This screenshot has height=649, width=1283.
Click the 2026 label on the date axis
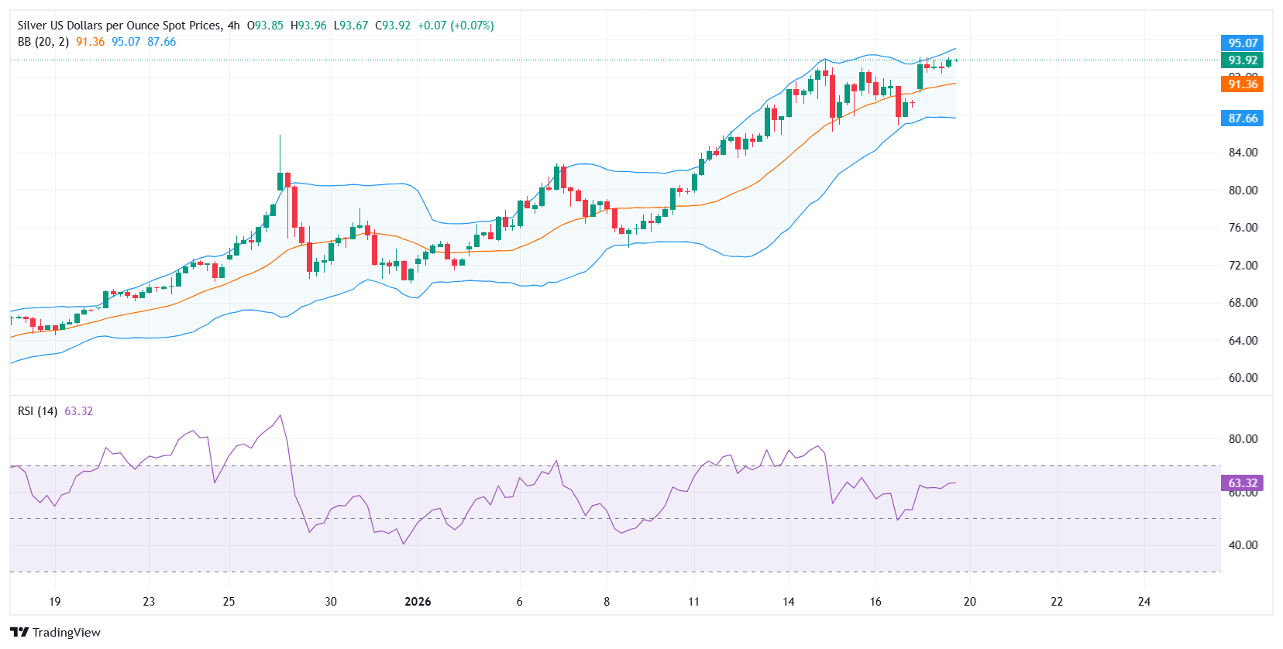click(x=418, y=602)
